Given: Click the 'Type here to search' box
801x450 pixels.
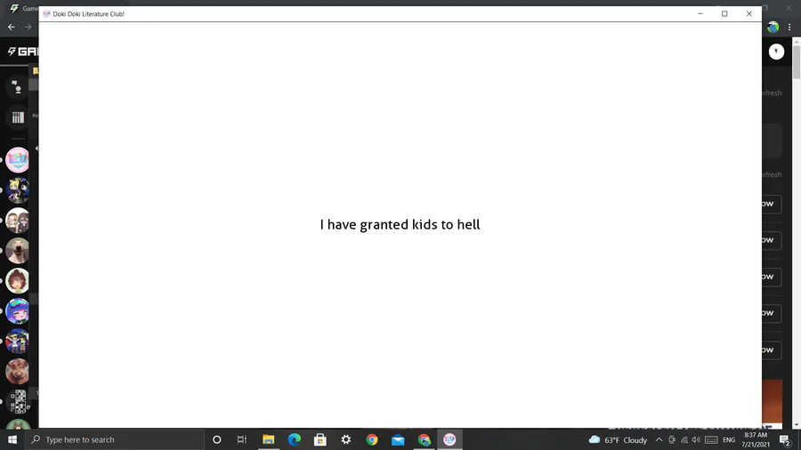Looking at the screenshot, I should pos(115,439).
